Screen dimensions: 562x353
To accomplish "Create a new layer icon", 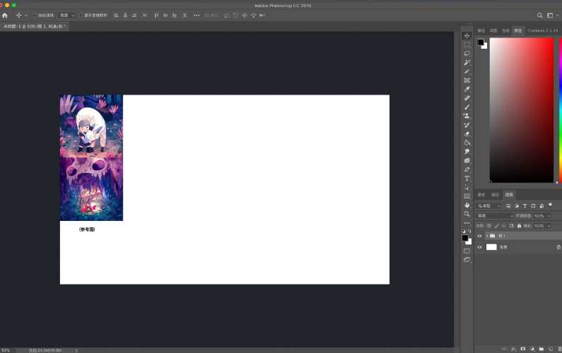I will pyautogui.click(x=551, y=349).
